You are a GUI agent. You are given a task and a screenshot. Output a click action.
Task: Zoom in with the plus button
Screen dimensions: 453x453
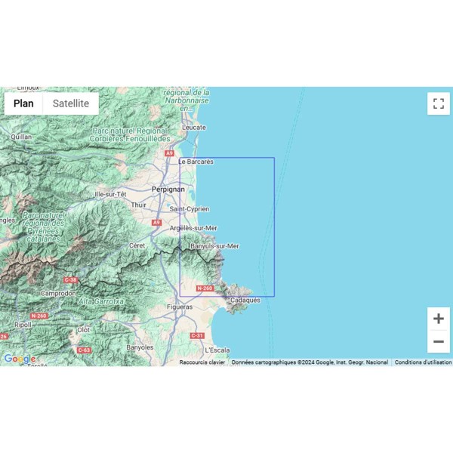[438, 319]
